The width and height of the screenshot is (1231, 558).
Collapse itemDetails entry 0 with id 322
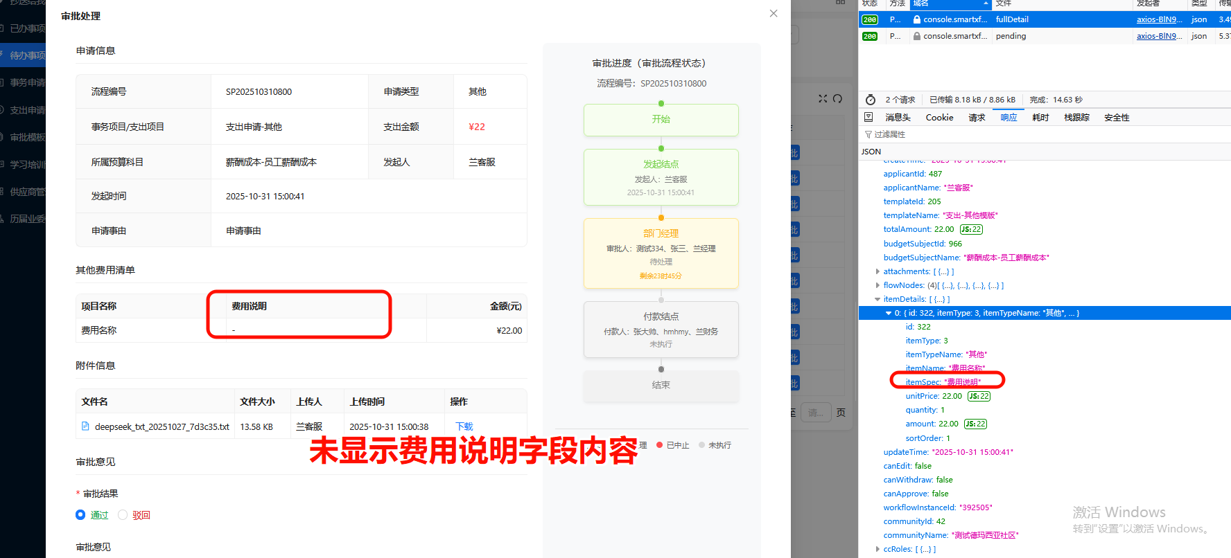coord(889,313)
